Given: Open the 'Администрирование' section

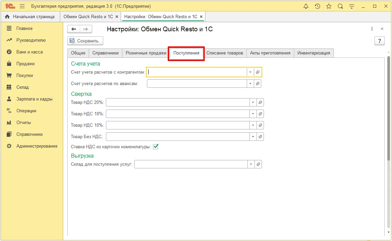Looking at the screenshot, I should click(x=37, y=146).
